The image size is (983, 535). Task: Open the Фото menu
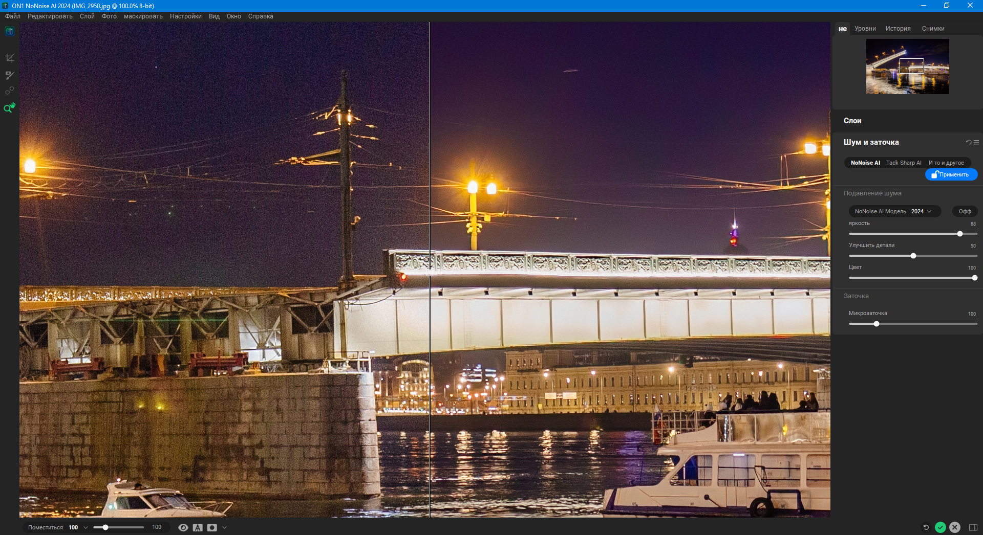pyautogui.click(x=109, y=16)
